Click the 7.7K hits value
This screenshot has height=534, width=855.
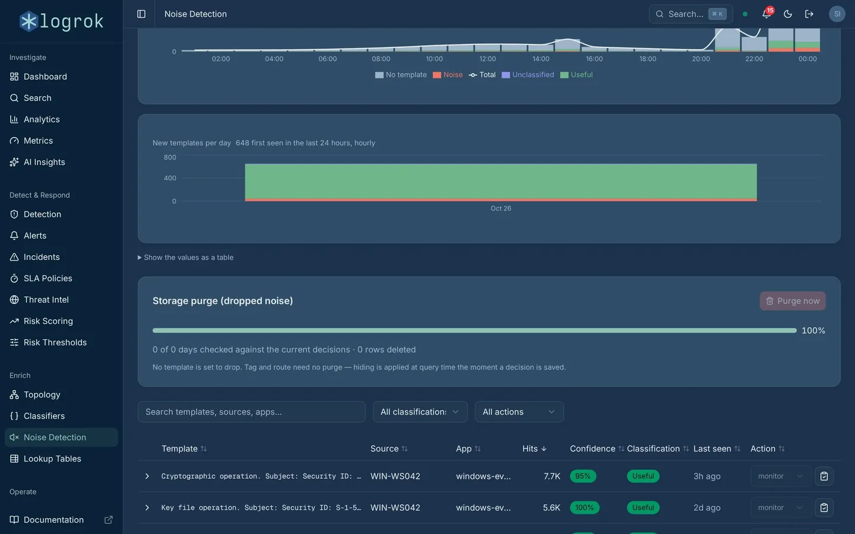(552, 476)
